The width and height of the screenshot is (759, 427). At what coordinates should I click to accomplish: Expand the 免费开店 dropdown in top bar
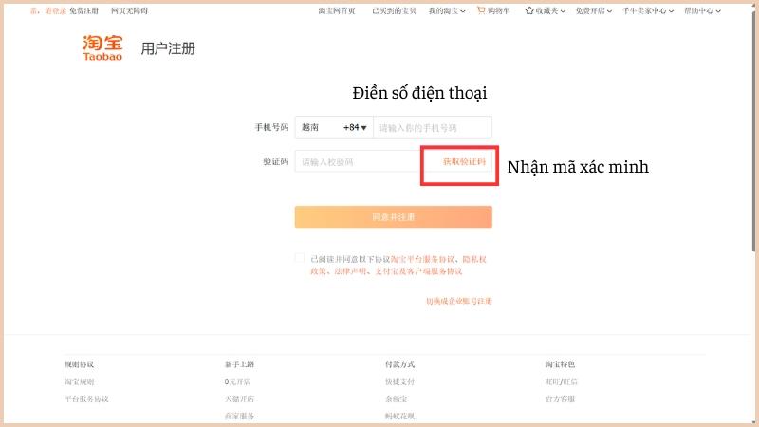point(594,10)
